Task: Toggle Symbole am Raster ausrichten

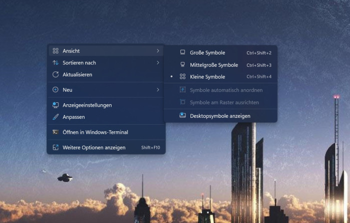Action: pos(220,102)
